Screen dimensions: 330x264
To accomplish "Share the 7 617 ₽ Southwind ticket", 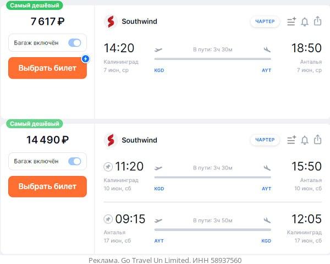I will click(x=317, y=21).
